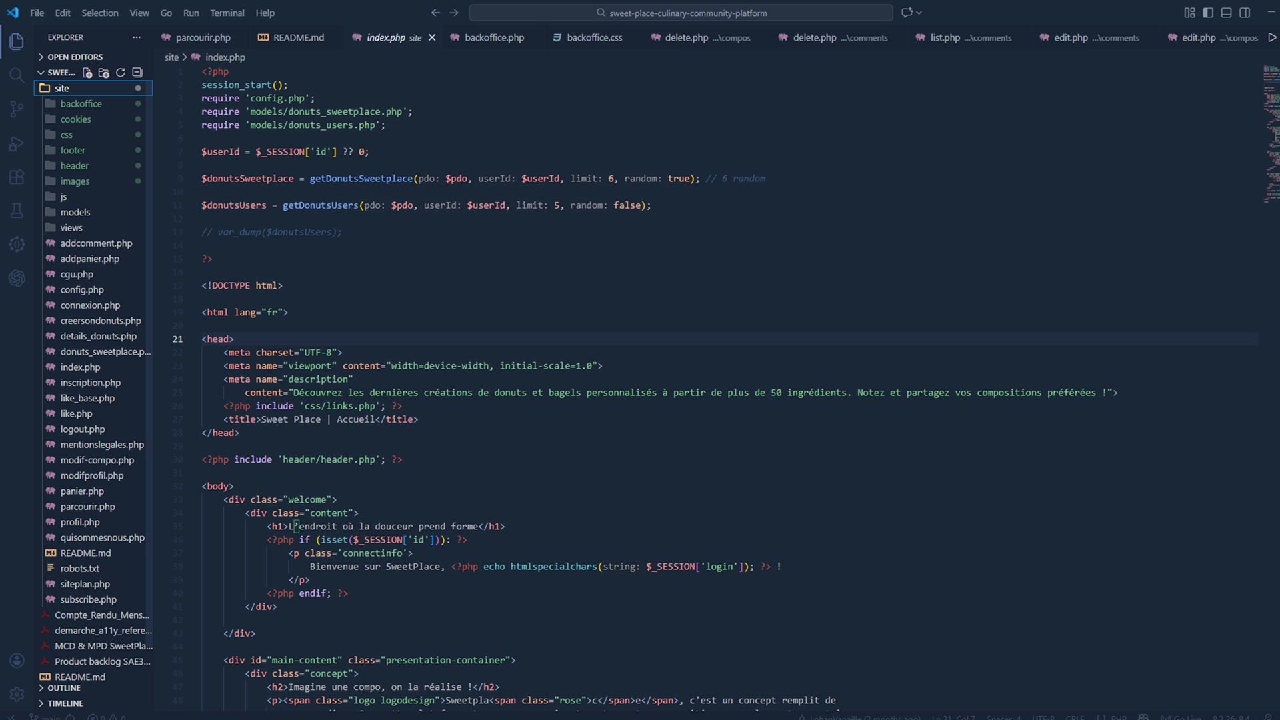Collapse all folders in explorer
The height and width of the screenshot is (720, 1280).
[x=137, y=73]
